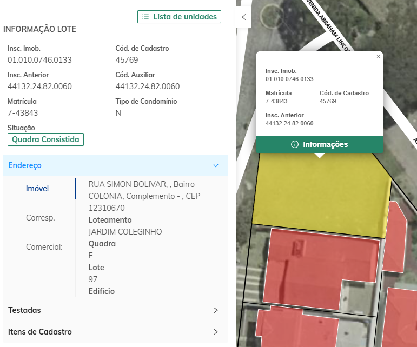Select the Imóvel address tab
This screenshot has height=347, width=417.
pyautogui.click(x=37, y=189)
